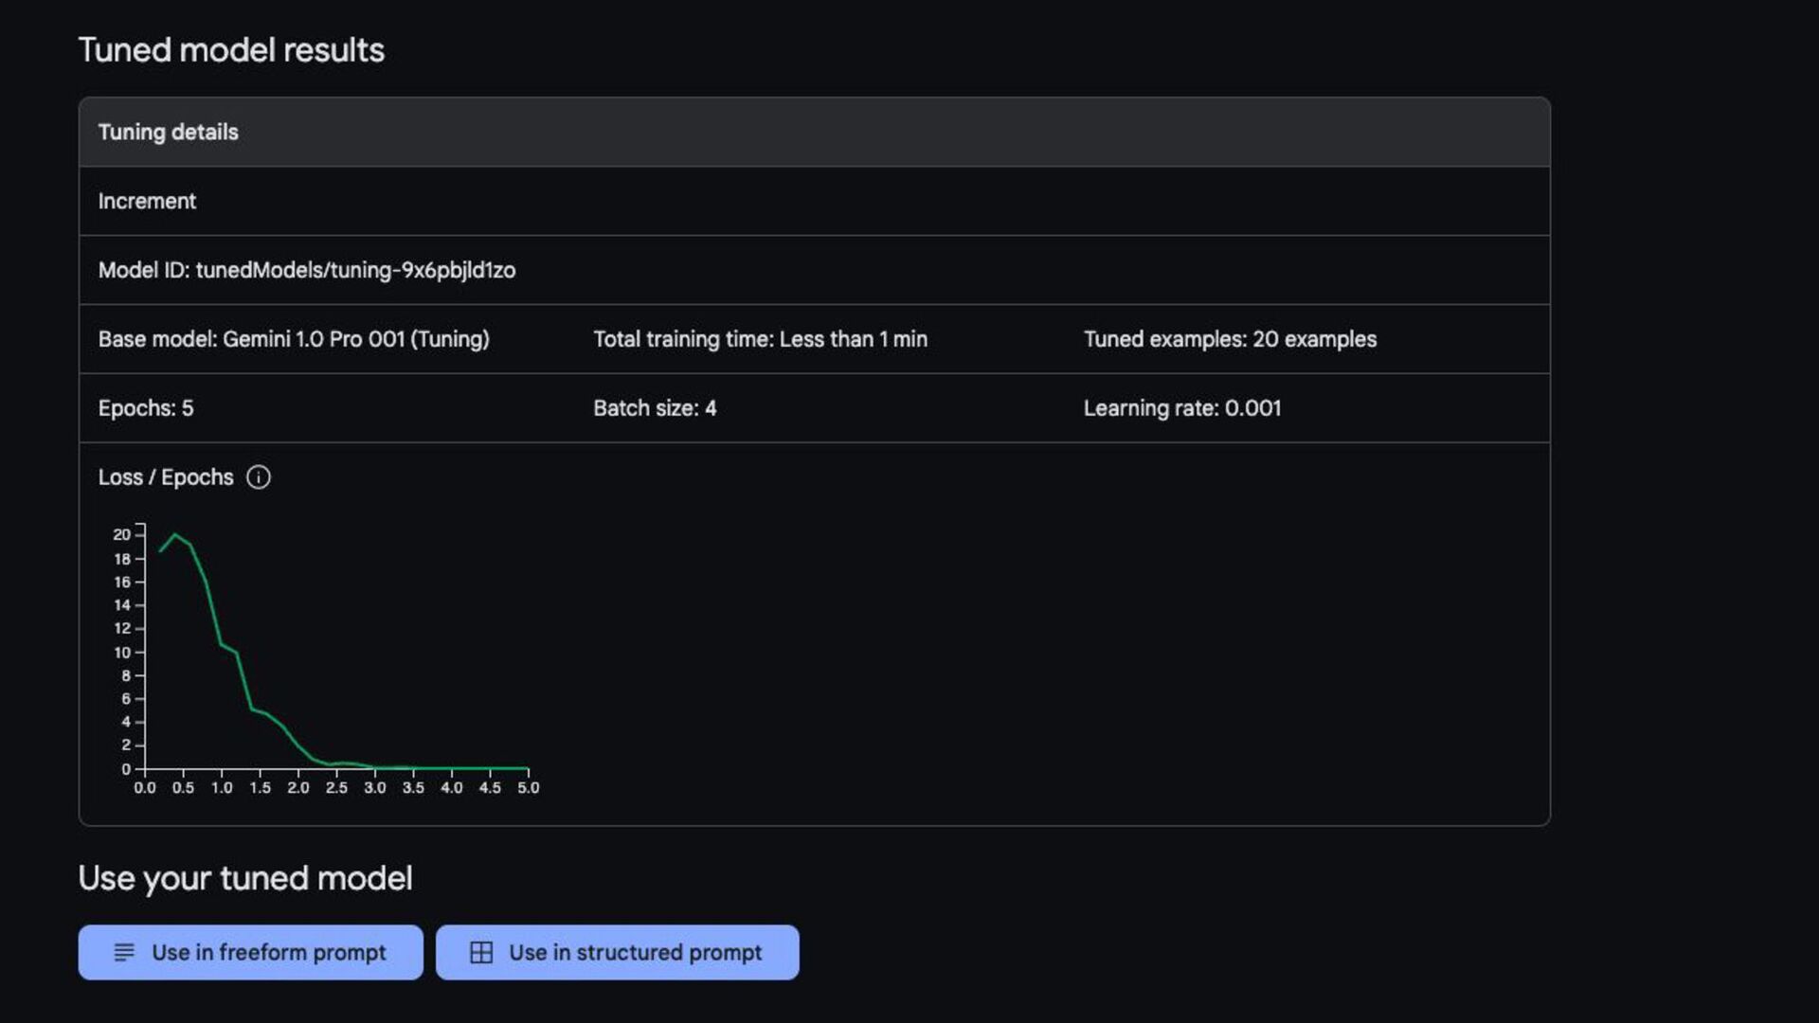
Task: Click the structured prompt grid icon
Action: (x=481, y=953)
